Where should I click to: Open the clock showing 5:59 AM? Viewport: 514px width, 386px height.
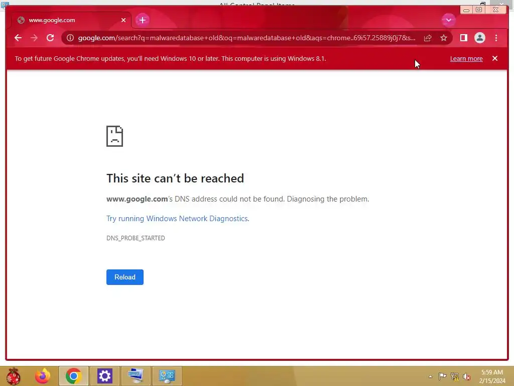(x=492, y=376)
